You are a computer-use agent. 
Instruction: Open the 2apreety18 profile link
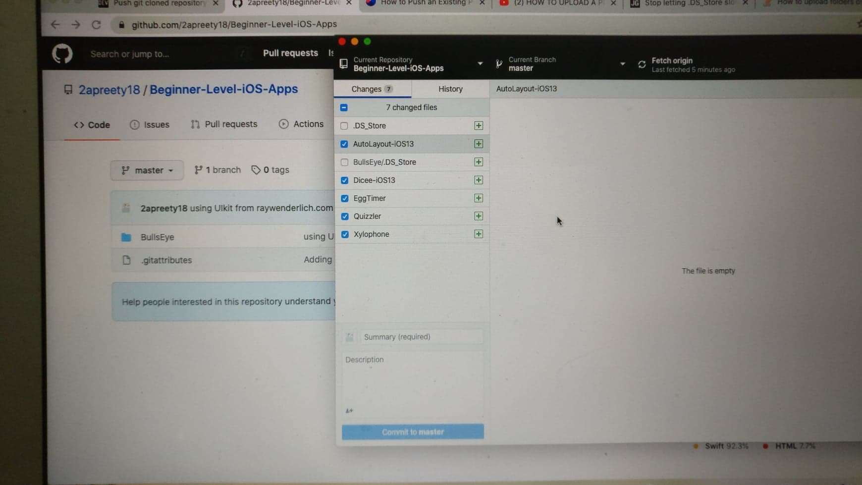109,90
